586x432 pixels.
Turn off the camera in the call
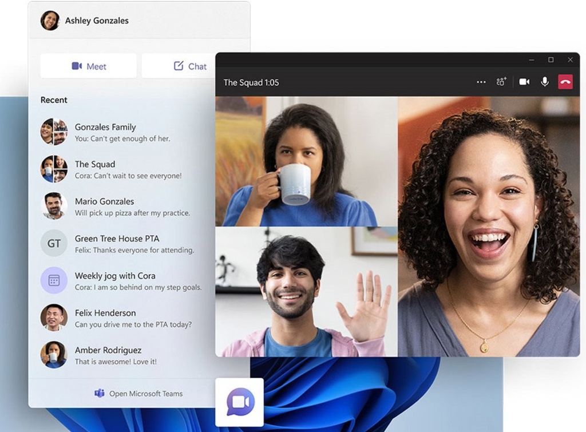coord(524,82)
